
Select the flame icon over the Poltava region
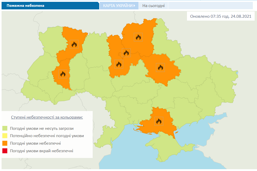pyautogui.click(x=160, y=67)
